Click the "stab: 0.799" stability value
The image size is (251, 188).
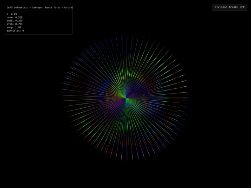click(x=14, y=24)
